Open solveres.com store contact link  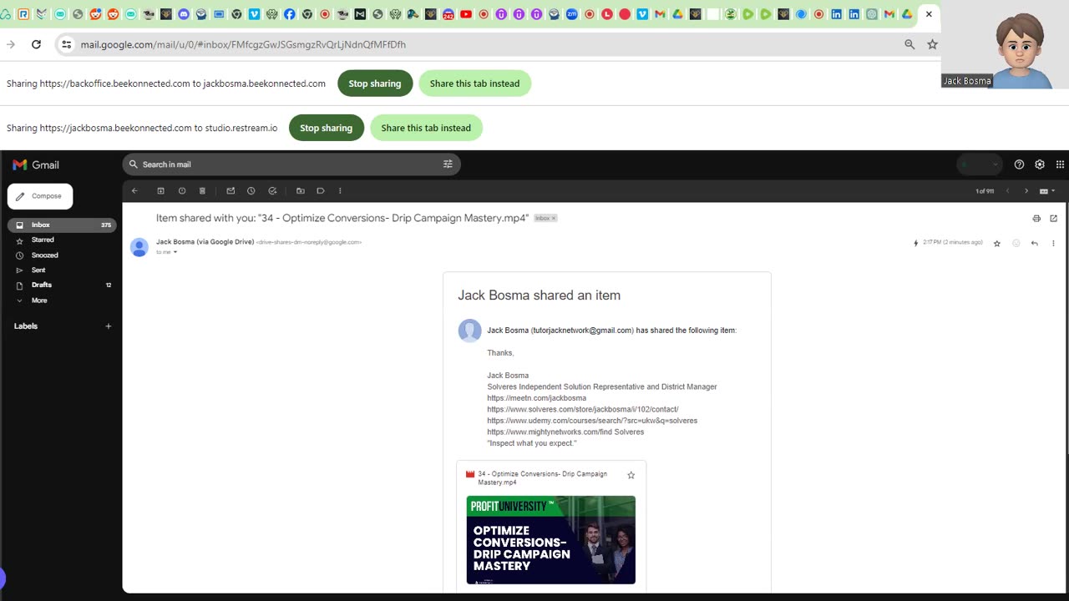(x=583, y=410)
